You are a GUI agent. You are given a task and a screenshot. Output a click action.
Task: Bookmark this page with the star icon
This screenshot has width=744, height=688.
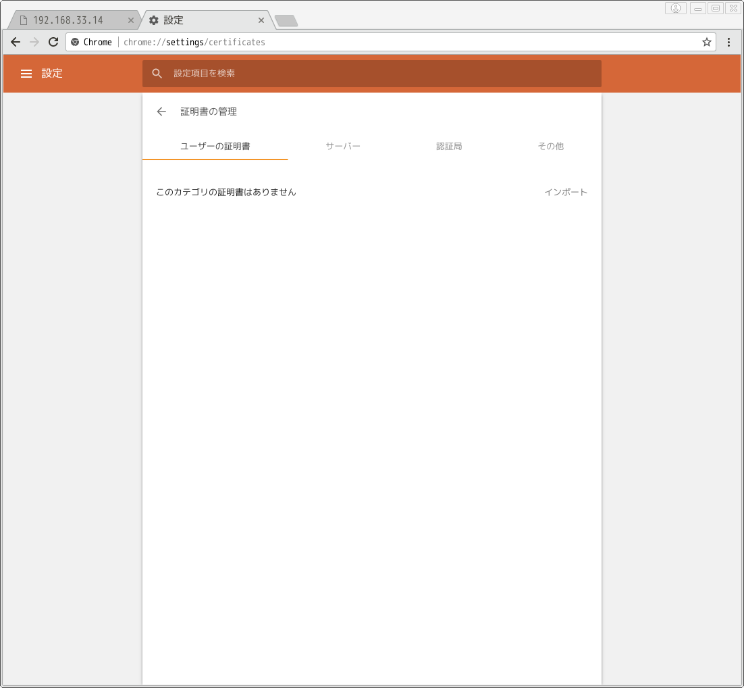point(707,42)
